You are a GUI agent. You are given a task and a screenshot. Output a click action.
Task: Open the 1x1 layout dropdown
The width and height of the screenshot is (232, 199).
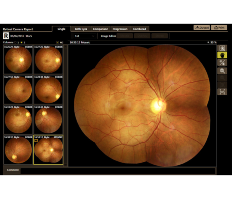click(85, 36)
